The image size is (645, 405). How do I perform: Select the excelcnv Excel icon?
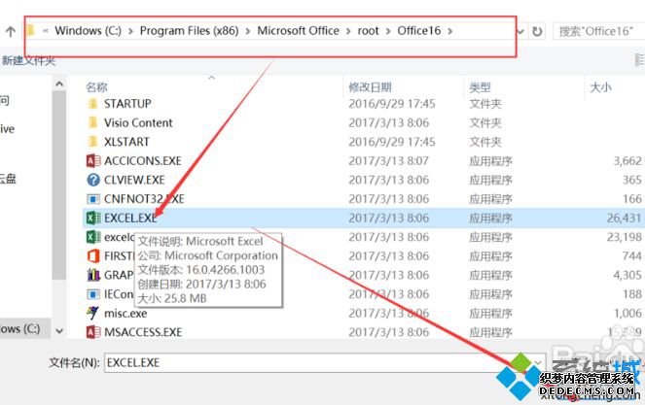click(93, 237)
